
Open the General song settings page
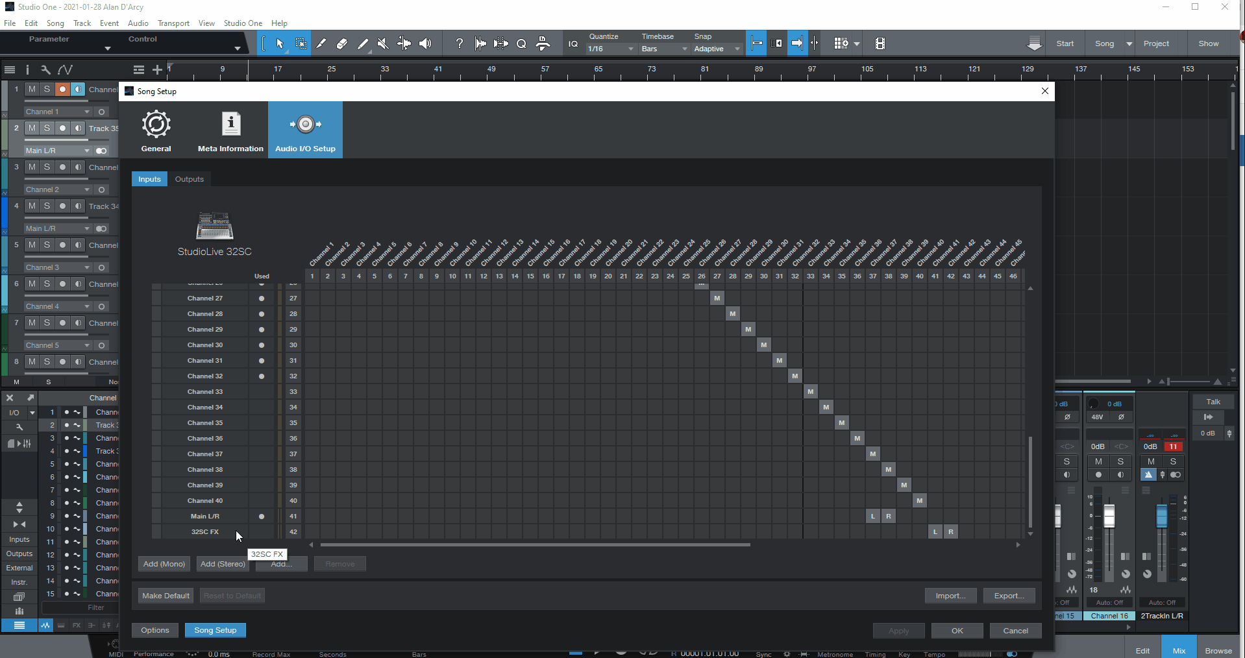(156, 129)
